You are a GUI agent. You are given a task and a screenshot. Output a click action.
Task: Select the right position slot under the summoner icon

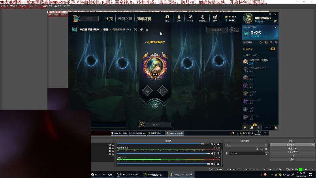click(x=162, y=91)
